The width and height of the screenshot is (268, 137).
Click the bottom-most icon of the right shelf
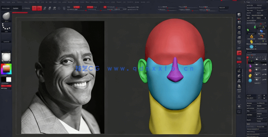tap(239, 111)
